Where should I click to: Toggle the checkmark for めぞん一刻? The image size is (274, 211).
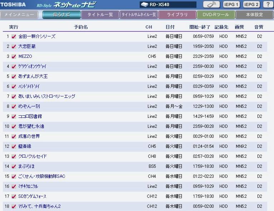[14, 106]
